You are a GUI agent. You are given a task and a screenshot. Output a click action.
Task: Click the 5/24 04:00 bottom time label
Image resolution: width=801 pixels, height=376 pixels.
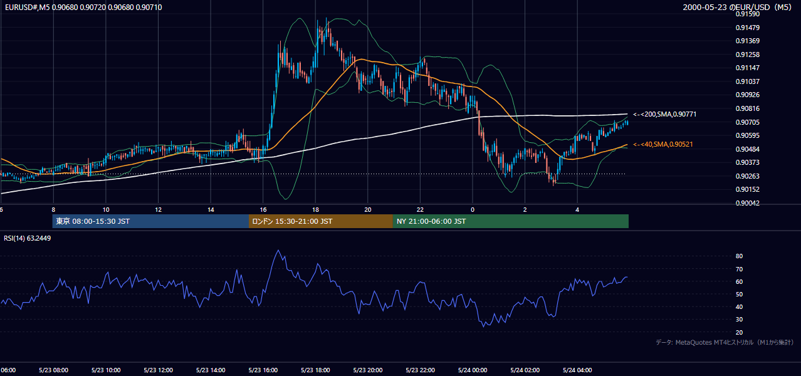pos(577,370)
